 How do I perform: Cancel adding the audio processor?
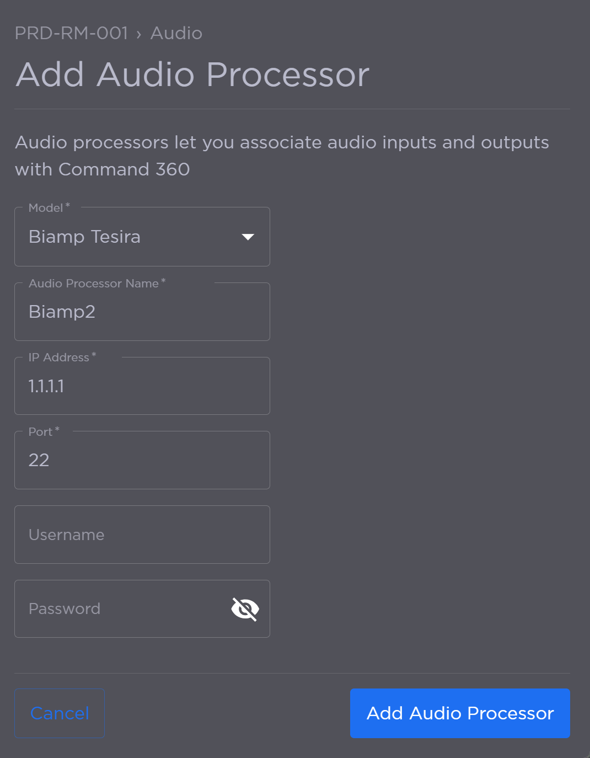point(59,713)
